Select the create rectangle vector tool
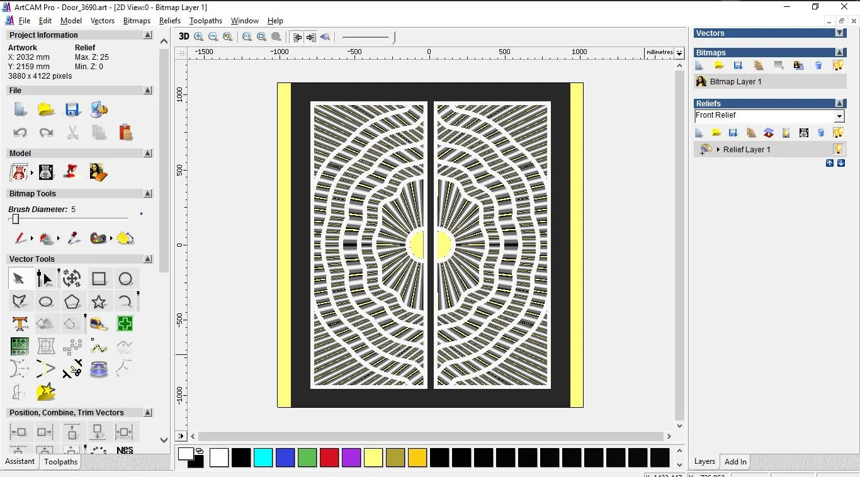Image resolution: width=860 pixels, height=477 pixels. (x=99, y=279)
